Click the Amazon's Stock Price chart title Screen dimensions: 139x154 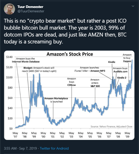pos(70,54)
